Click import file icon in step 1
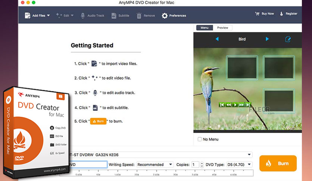 click(94, 64)
